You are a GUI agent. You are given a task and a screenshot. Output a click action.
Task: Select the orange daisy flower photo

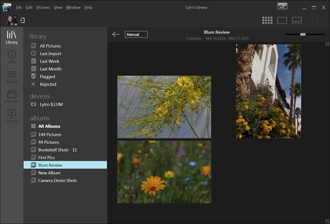[x=164, y=171]
